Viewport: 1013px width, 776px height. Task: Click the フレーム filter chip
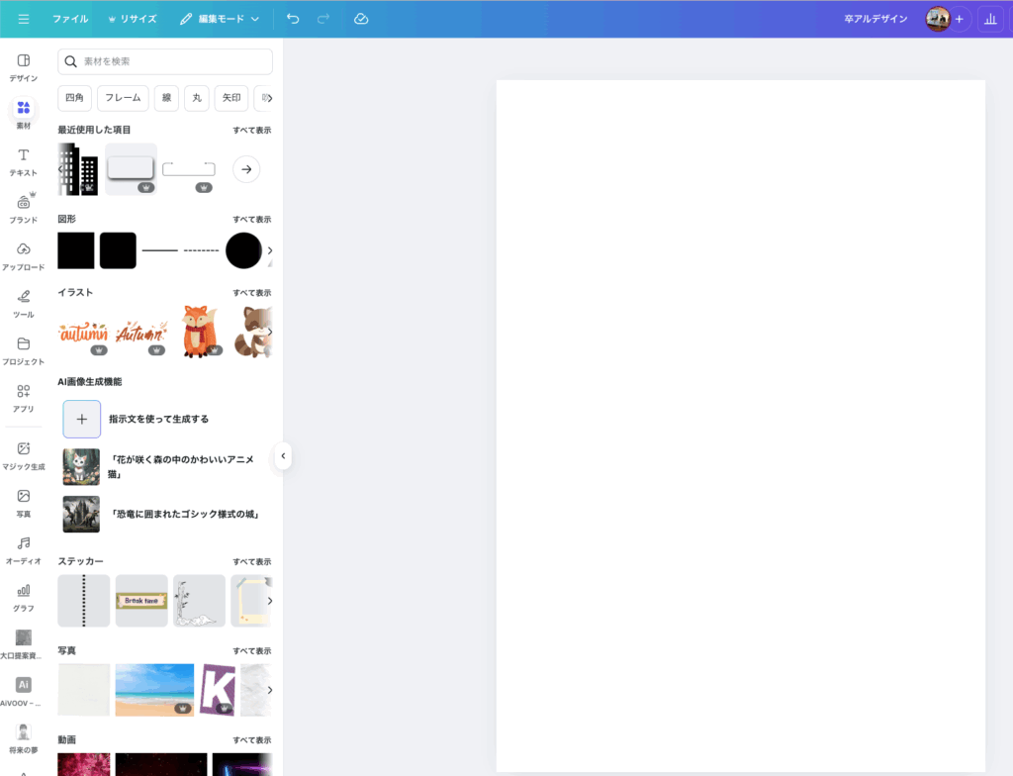pos(124,98)
